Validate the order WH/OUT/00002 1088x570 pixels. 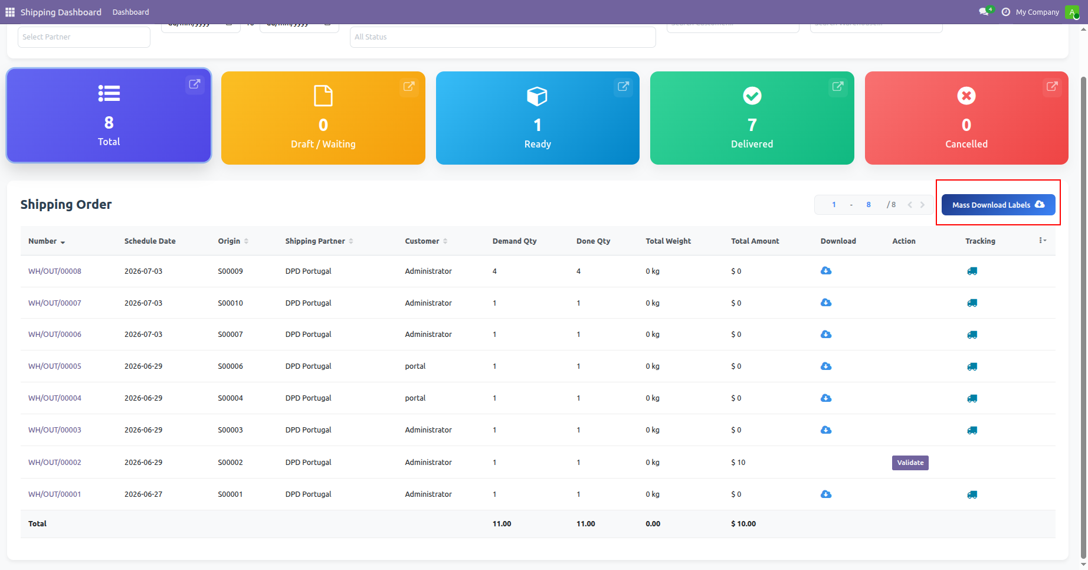click(910, 463)
